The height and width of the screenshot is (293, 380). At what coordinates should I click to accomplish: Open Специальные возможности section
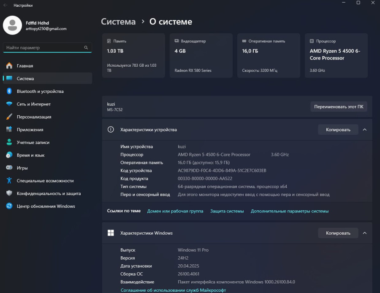[x=47, y=181]
